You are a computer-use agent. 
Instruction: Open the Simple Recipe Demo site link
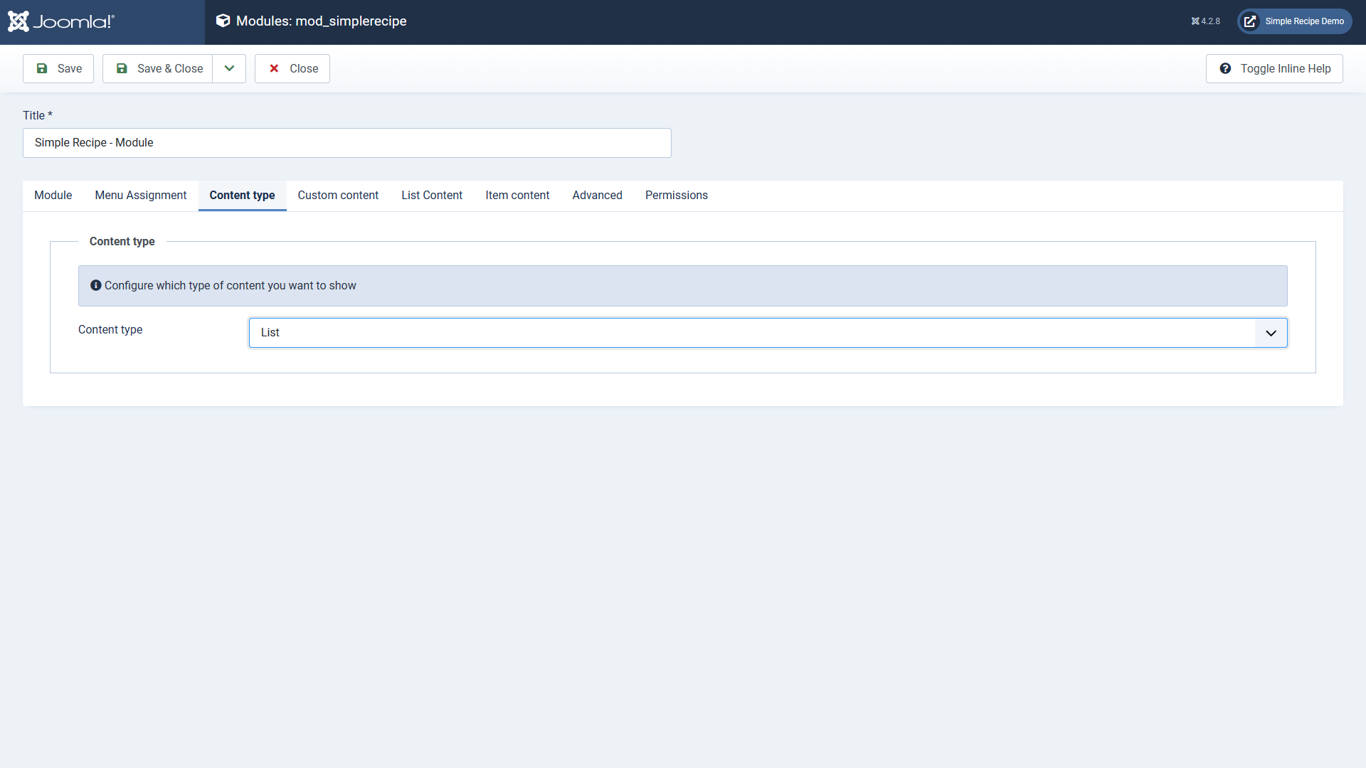(1304, 21)
